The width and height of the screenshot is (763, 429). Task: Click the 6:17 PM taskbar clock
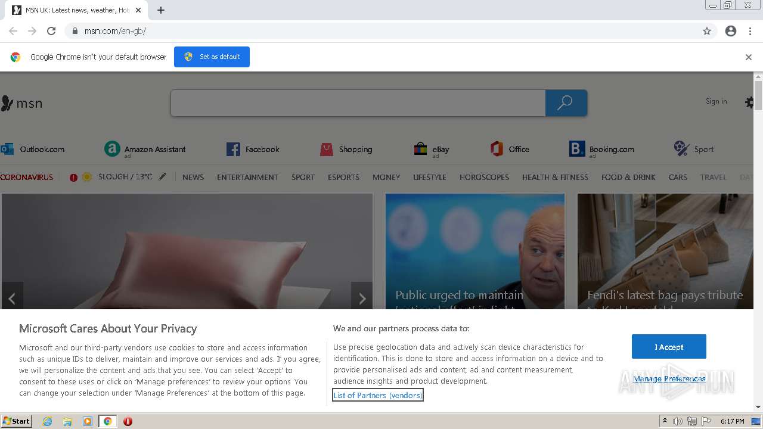[732, 421]
